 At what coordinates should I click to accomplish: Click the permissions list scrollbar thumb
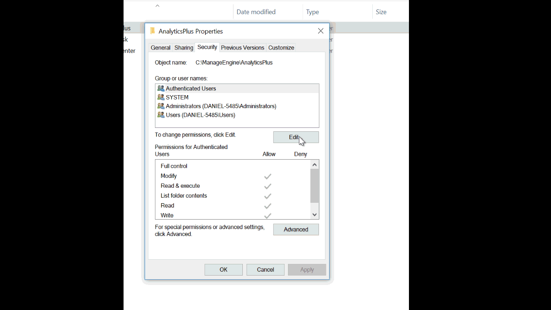315,186
